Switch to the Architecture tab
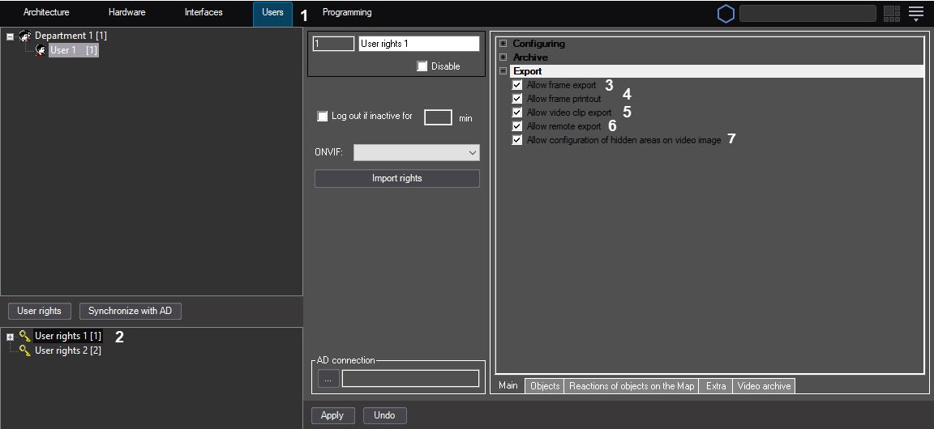The height and width of the screenshot is (429, 934). [x=46, y=13]
